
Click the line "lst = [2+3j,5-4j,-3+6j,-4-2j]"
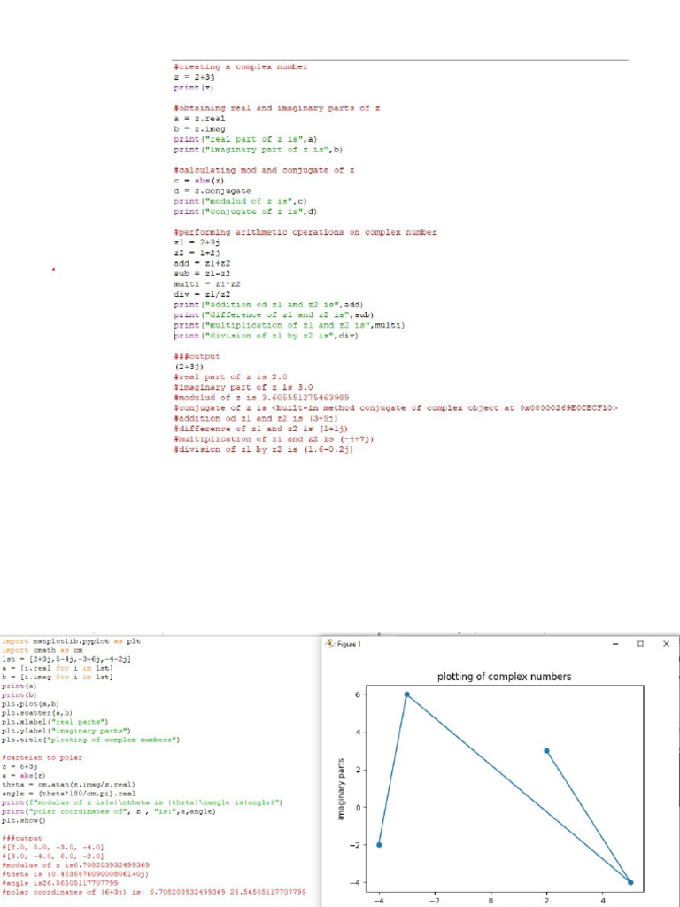pos(68,659)
